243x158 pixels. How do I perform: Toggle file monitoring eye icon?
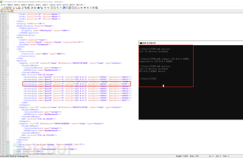coord(81,8)
